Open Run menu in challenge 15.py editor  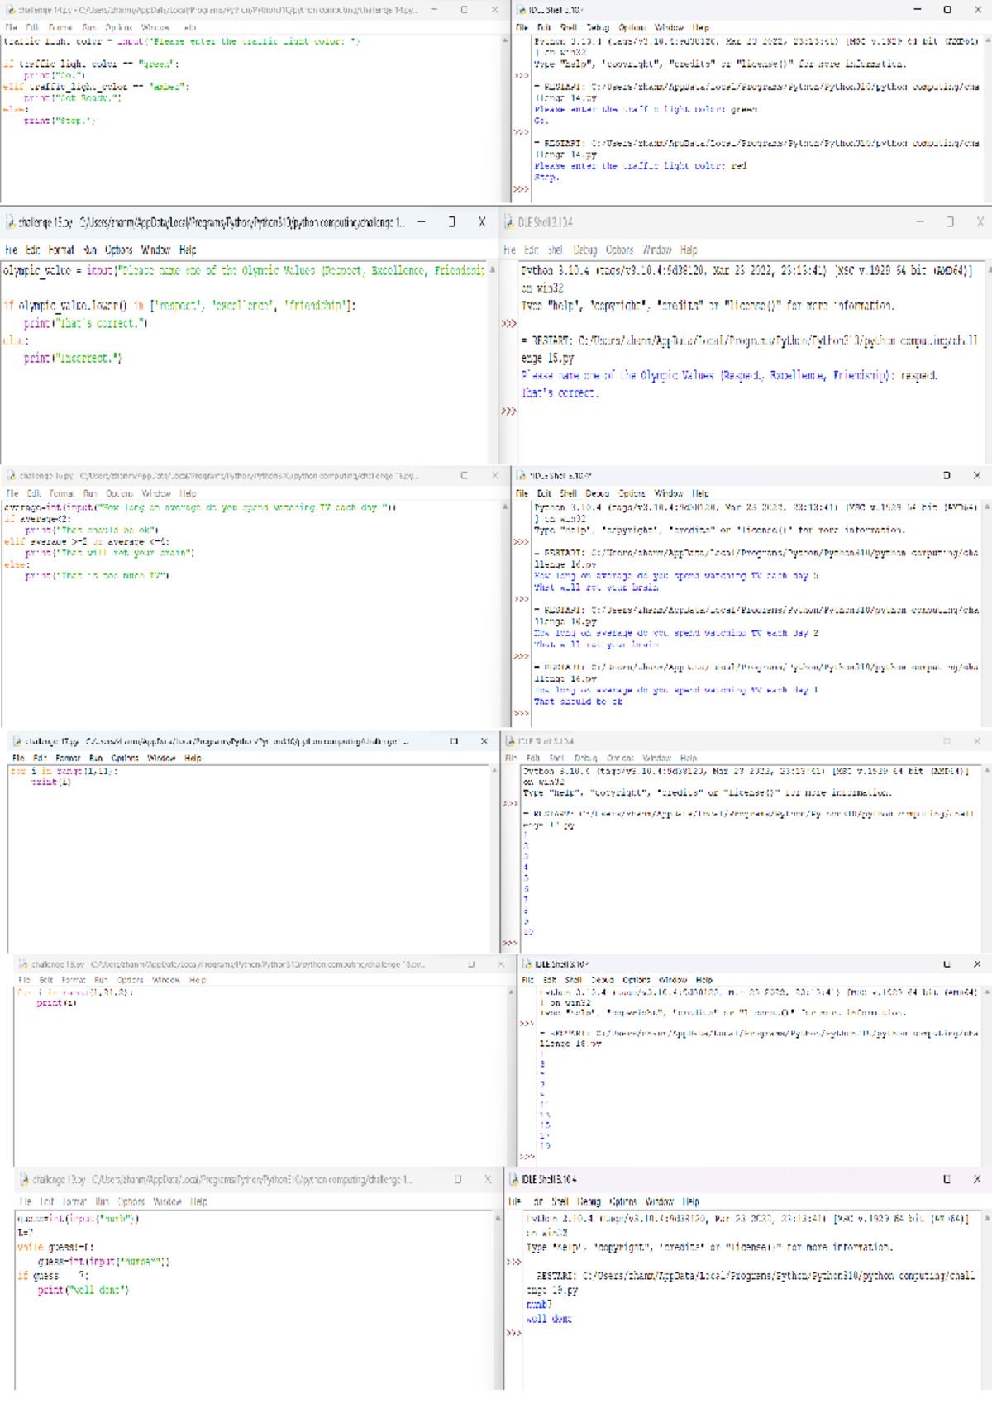90,250
